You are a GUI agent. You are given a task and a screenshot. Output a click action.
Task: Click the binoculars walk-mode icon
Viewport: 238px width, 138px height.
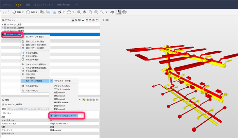tap(60, 12)
